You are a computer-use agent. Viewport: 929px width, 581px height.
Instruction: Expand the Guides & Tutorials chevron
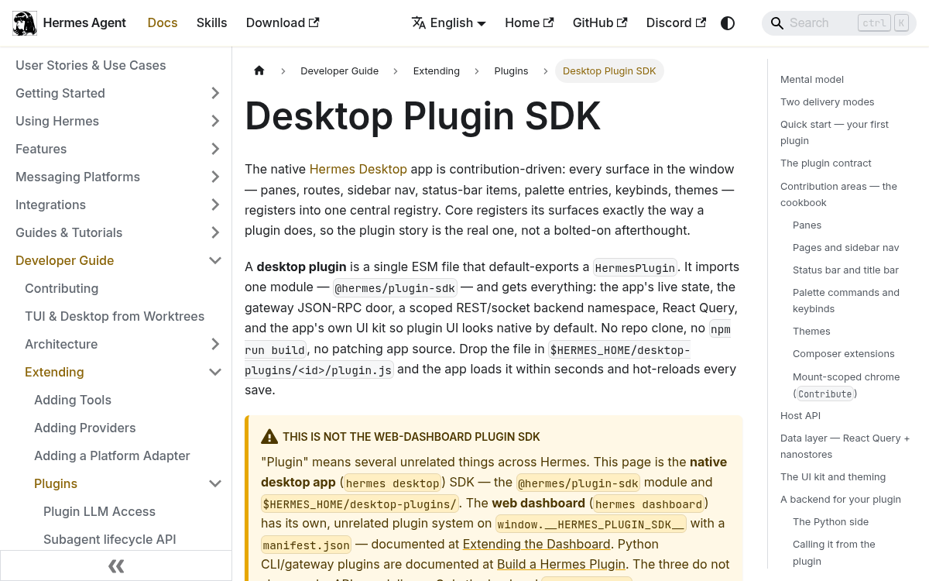215,232
